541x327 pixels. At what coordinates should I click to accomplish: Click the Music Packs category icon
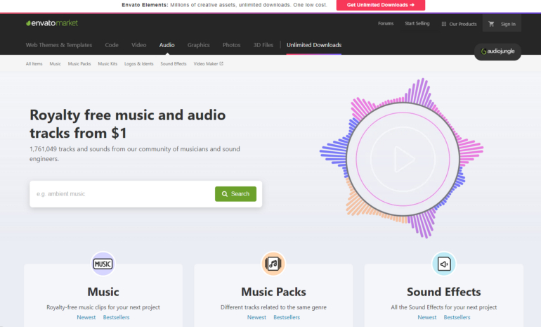(273, 264)
